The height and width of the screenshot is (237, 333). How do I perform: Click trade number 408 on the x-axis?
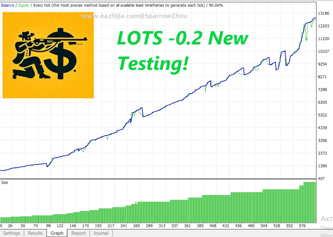click(213, 226)
